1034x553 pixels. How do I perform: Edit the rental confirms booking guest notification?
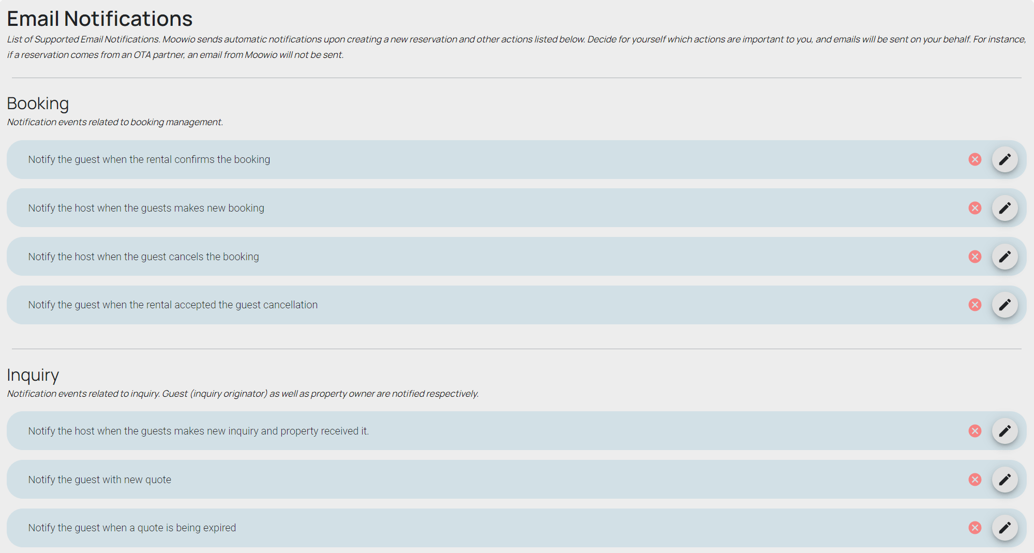click(x=1005, y=159)
